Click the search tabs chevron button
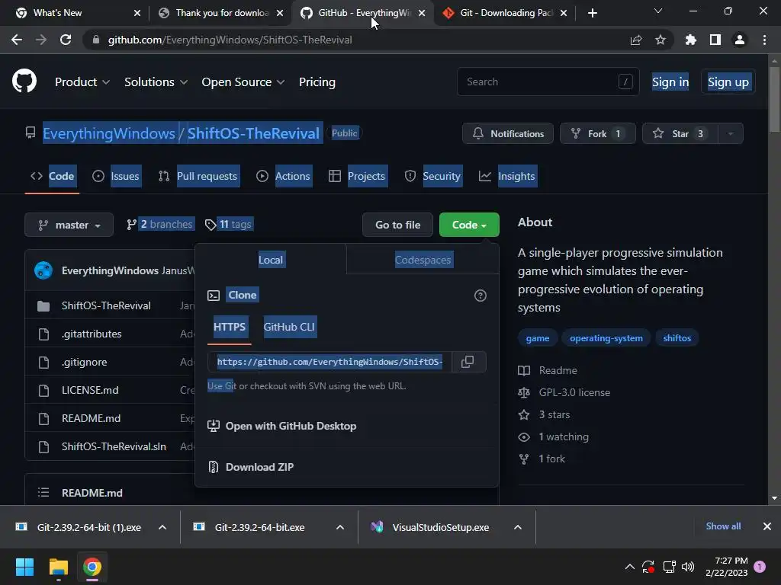 click(x=658, y=11)
